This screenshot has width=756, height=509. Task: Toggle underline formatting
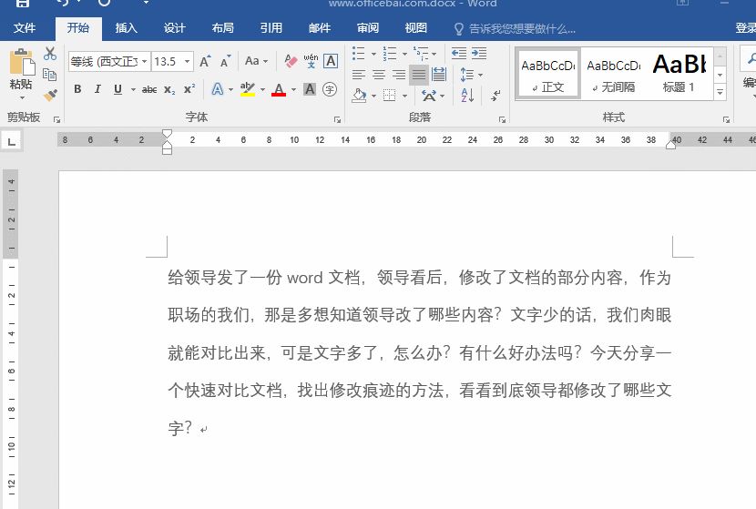117,89
